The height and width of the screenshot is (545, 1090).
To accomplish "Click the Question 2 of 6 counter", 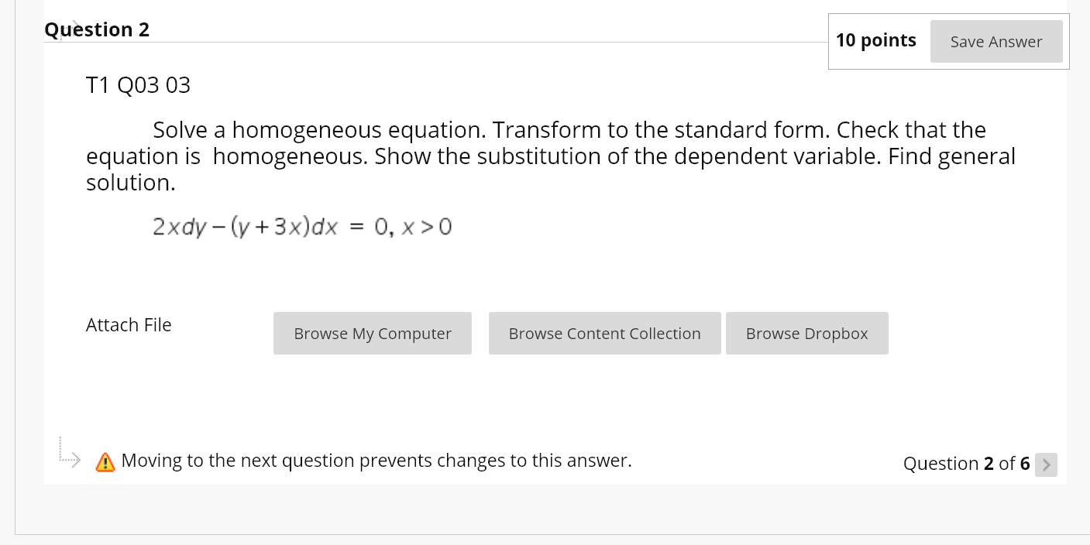I will [x=966, y=464].
